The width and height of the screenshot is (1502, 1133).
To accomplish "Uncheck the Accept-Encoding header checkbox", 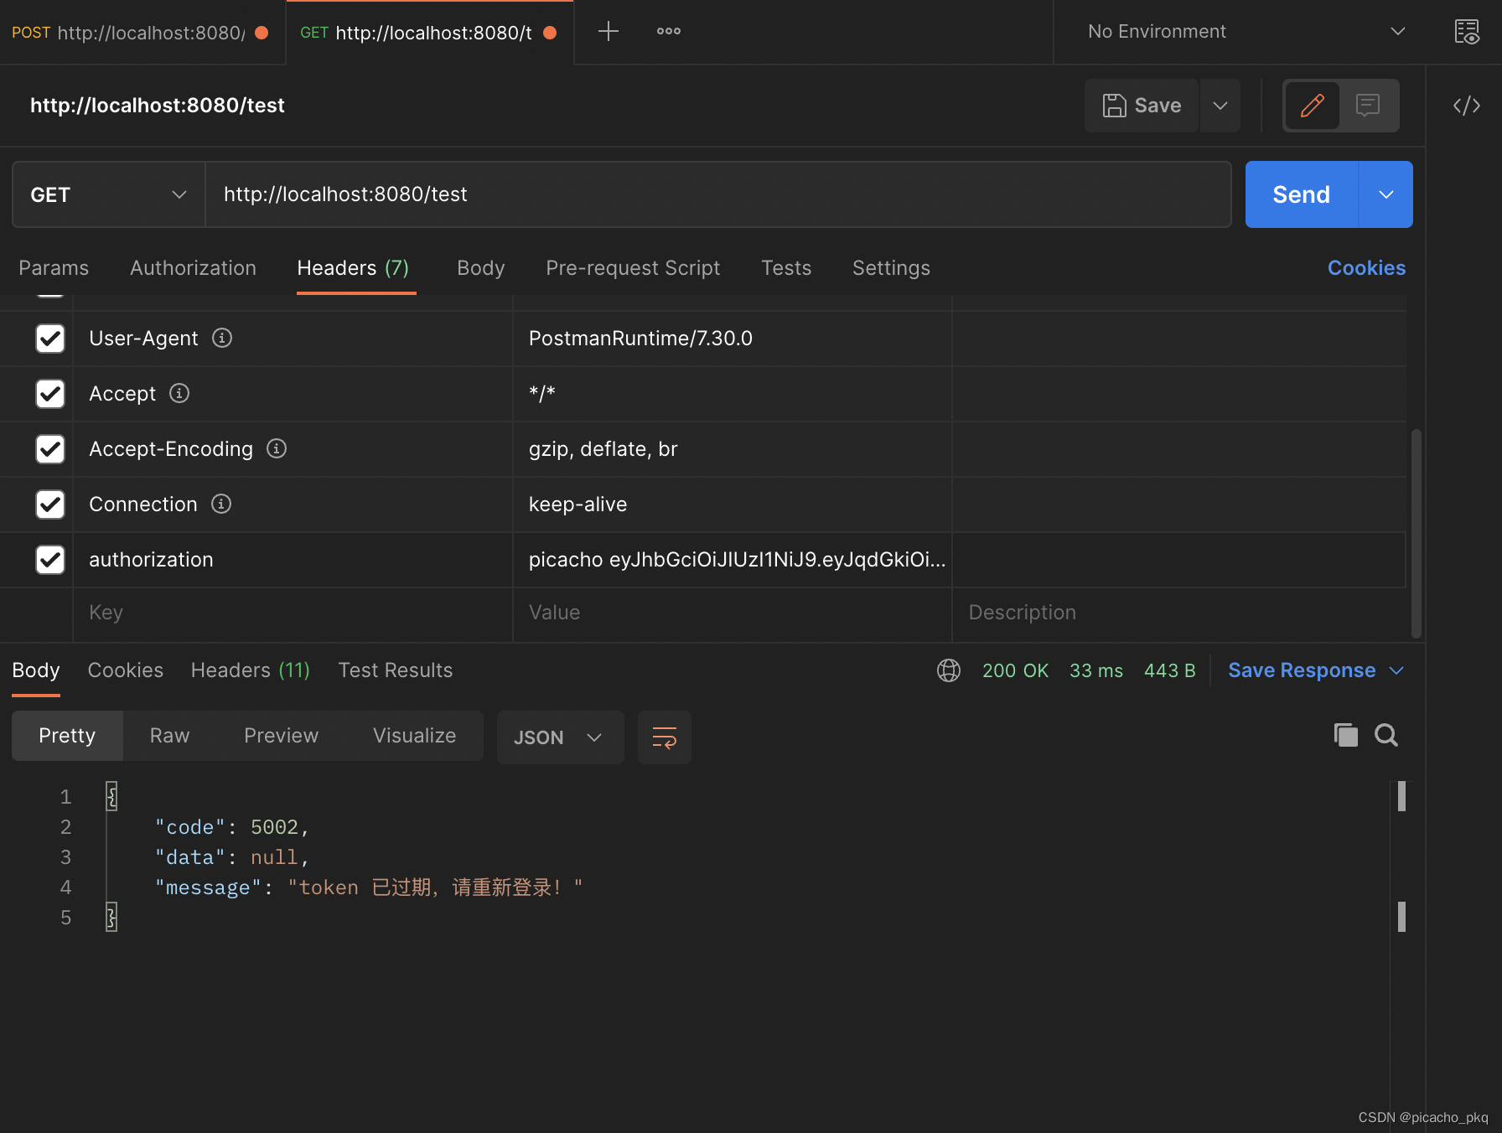I will click(50, 449).
